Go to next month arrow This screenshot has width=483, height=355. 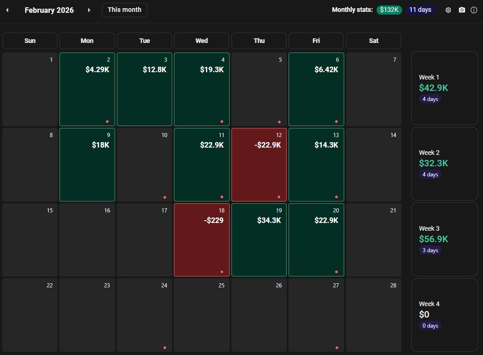(x=89, y=10)
